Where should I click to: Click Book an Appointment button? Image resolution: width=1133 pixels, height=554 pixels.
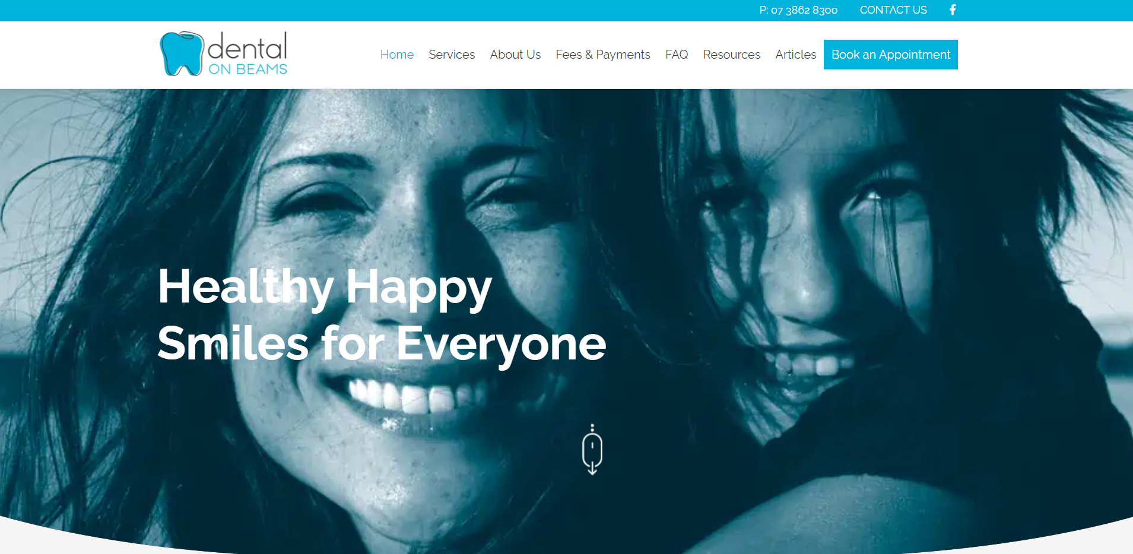pyautogui.click(x=891, y=55)
